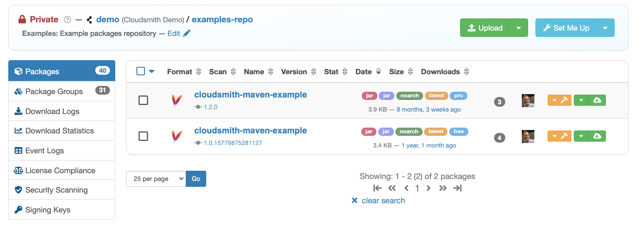Click the organization nodes icon before demo
This screenshot has width=639, height=228.
(89, 20)
